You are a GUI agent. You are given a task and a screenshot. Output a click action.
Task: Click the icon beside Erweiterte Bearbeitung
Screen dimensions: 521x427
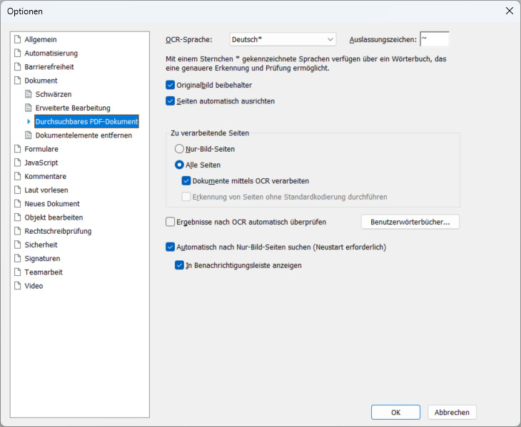29,108
